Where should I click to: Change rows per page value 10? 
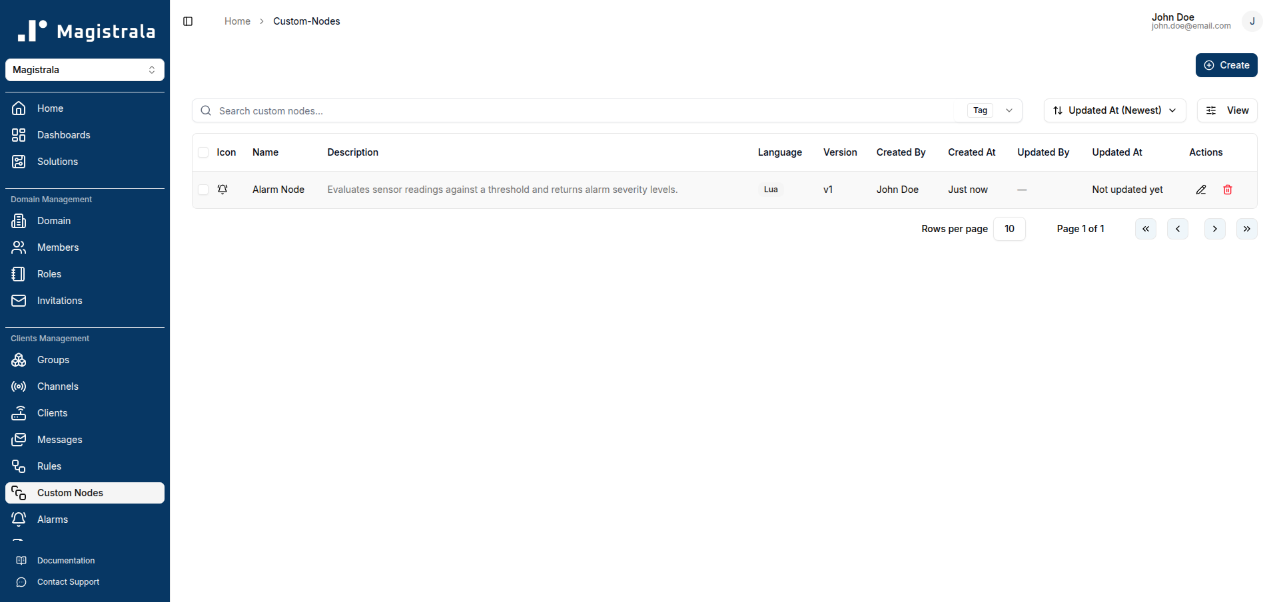pyautogui.click(x=1009, y=229)
